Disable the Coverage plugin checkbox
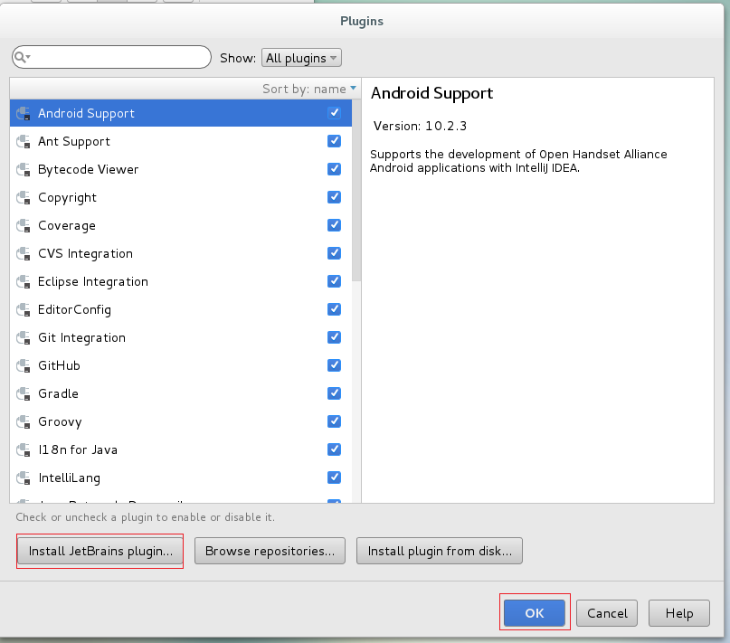This screenshot has width=730, height=643. (x=334, y=225)
